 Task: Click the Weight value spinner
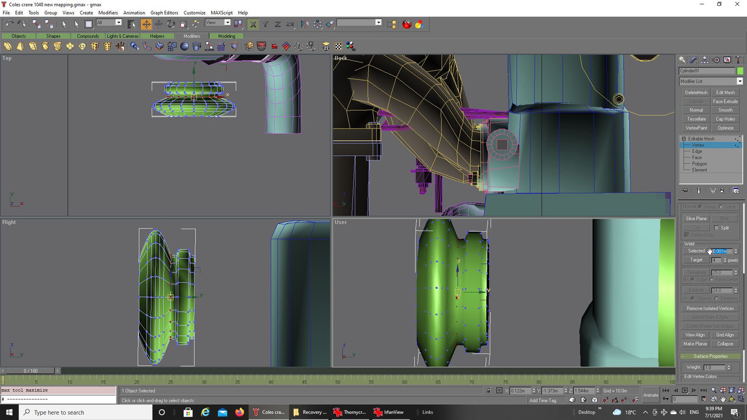[x=728, y=367]
